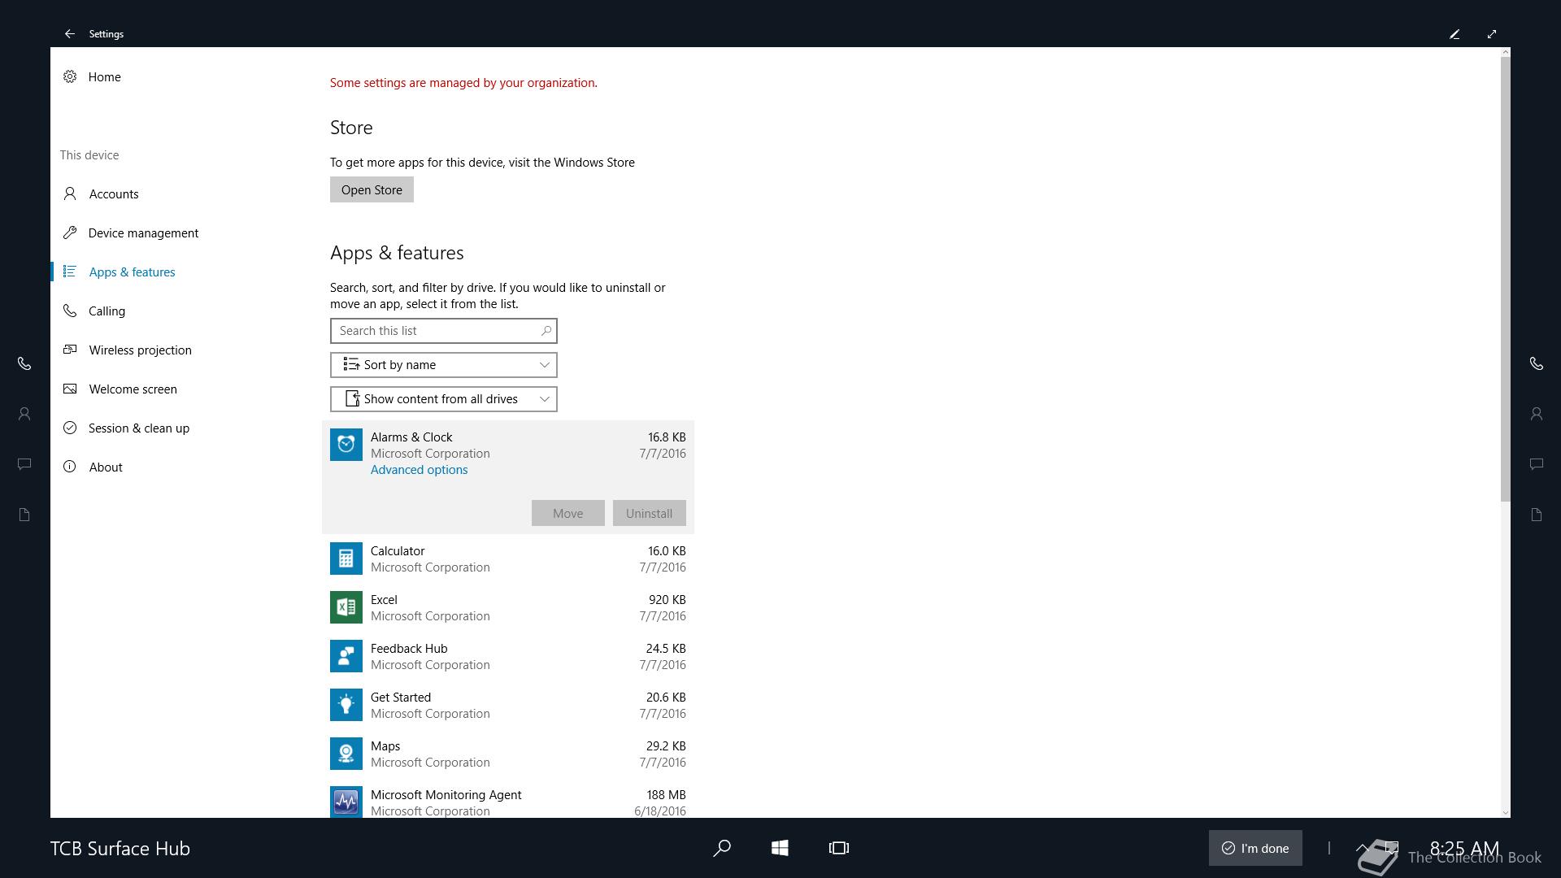Select Microsoft Monitoring Agent app icon
1561x878 pixels.
346,802
